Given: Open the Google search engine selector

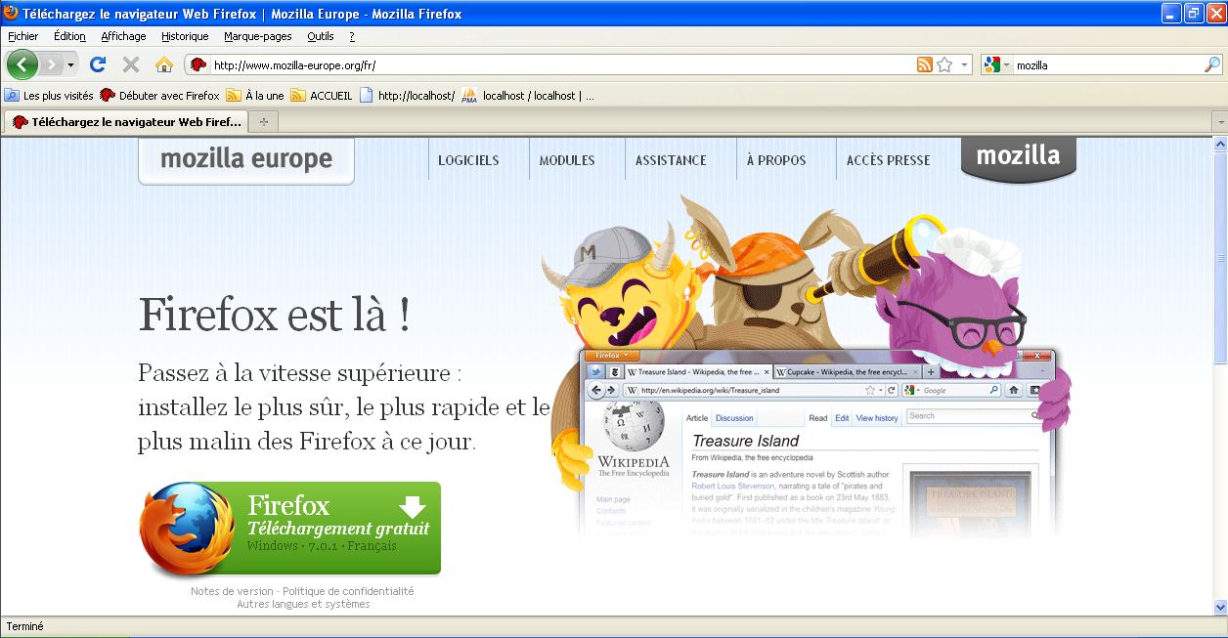Looking at the screenshot, I should tap(997, 64).
